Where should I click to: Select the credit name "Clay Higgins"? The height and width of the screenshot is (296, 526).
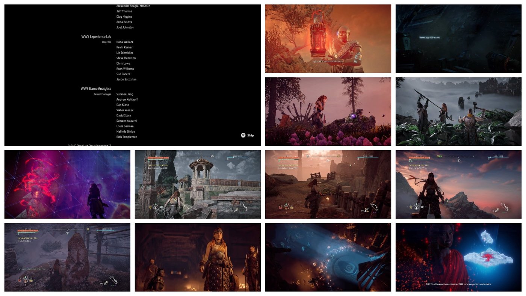(124, 17)
